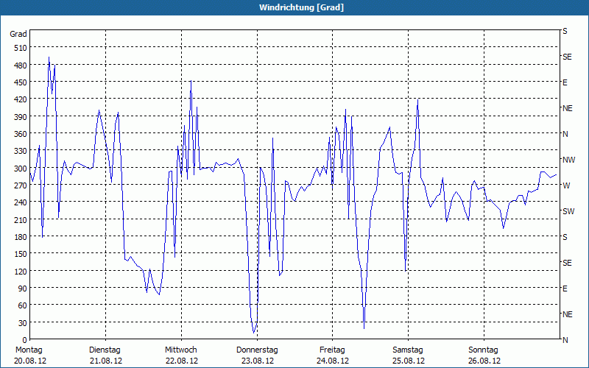Screen dimensions: 589x368
Task: Select the W compass direction label
Action: click(x=566, y=185)
